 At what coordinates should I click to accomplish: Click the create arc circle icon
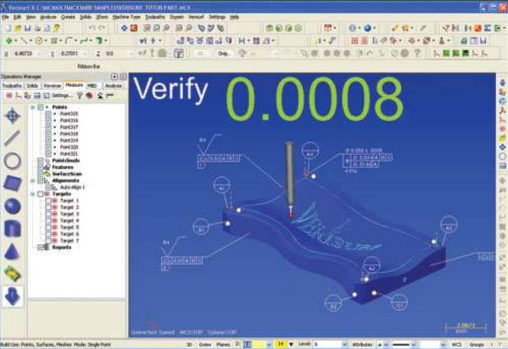click(39, 41)
